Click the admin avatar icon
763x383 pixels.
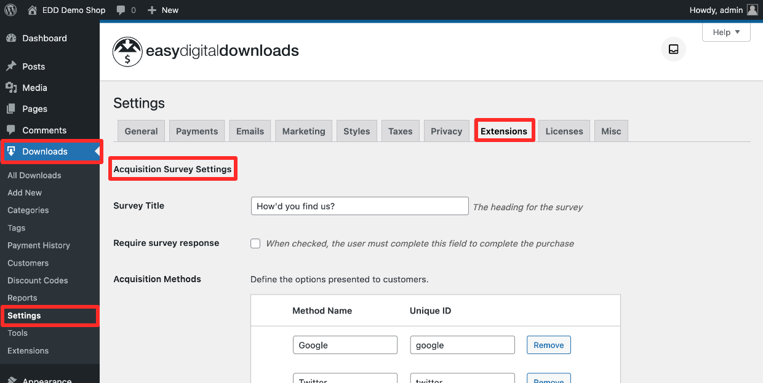click(752, 10)
